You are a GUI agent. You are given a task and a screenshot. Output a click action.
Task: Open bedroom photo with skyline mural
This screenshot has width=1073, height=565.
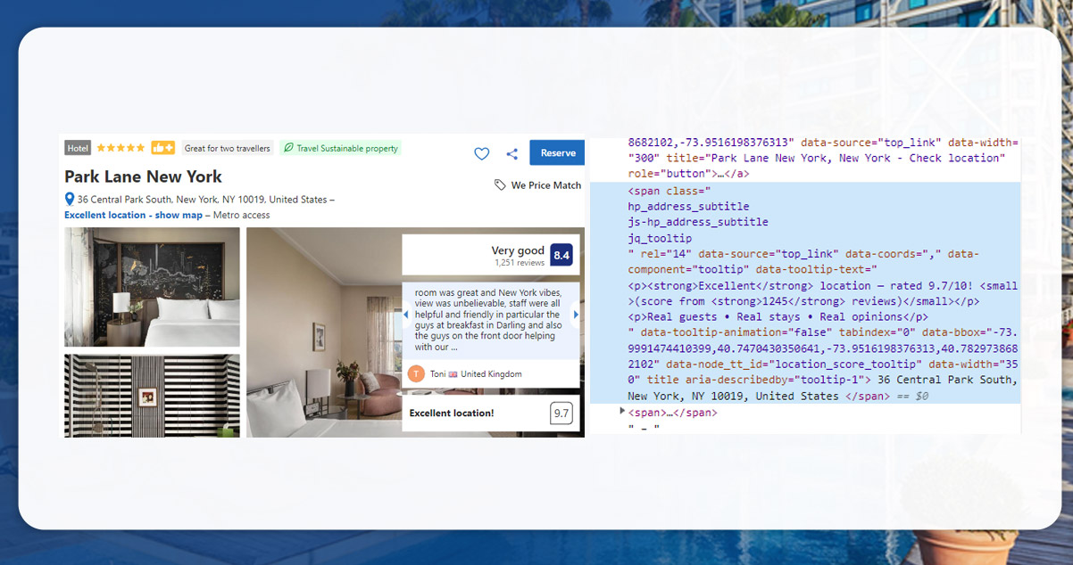152,287
